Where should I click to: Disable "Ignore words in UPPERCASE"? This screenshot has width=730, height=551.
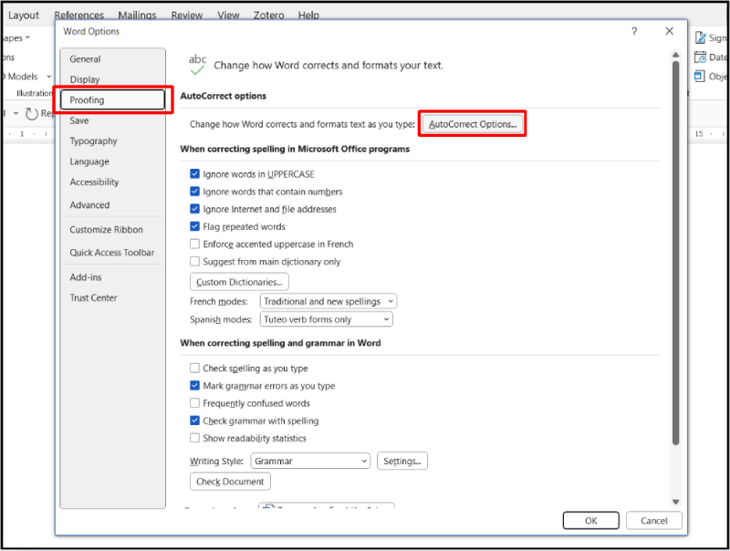pos(195,173)
